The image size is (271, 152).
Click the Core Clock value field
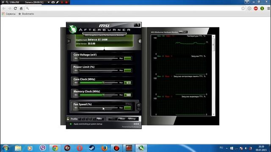[x=127, y=83]
